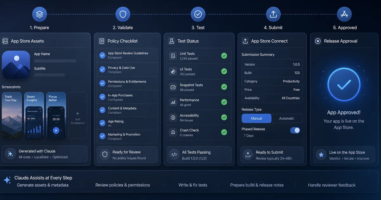Click the Price Free row

coord(272,90)
